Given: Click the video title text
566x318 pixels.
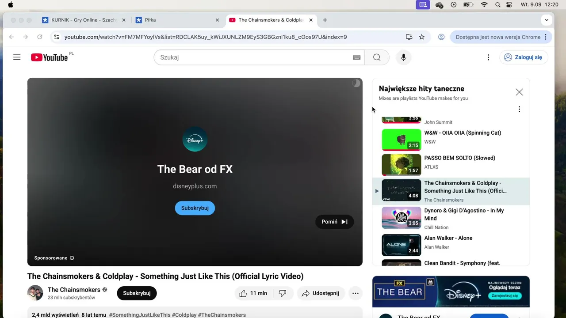Looking at the screenshot, I should 165,276.
